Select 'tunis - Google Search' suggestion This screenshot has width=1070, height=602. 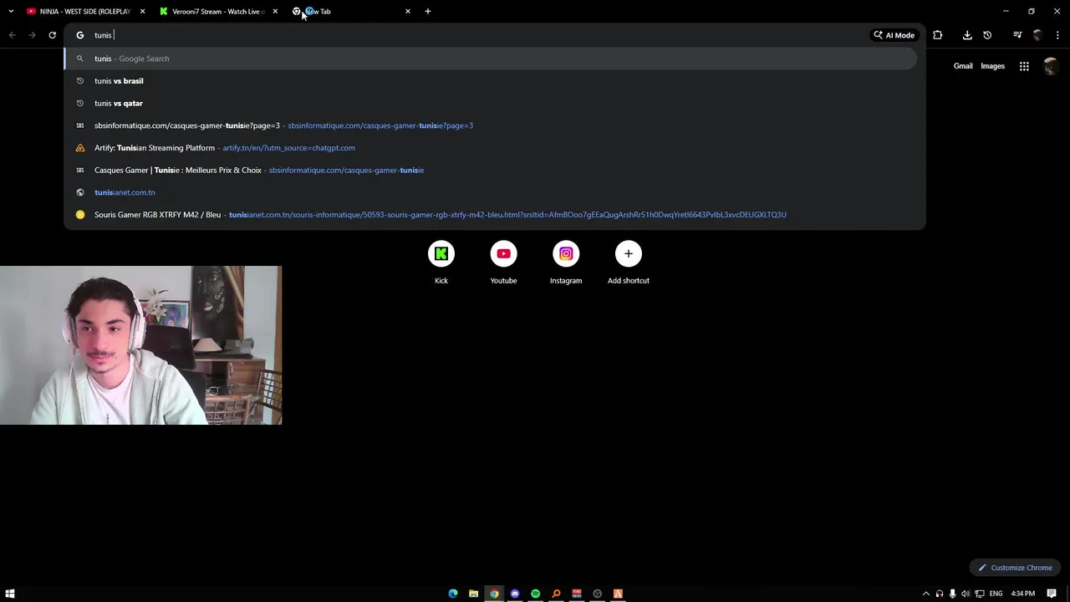coord(491,59)
